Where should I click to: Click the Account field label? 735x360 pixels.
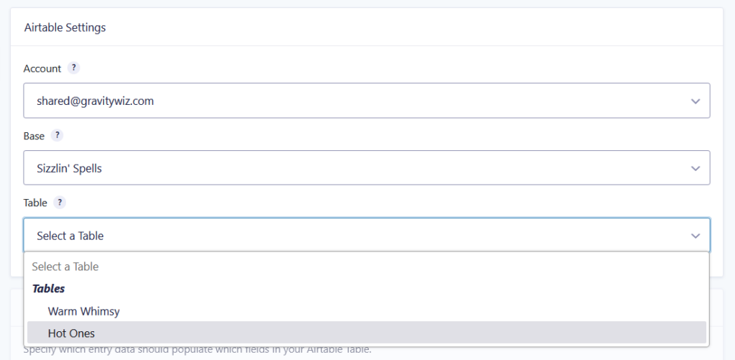click(x=42, y=69)
